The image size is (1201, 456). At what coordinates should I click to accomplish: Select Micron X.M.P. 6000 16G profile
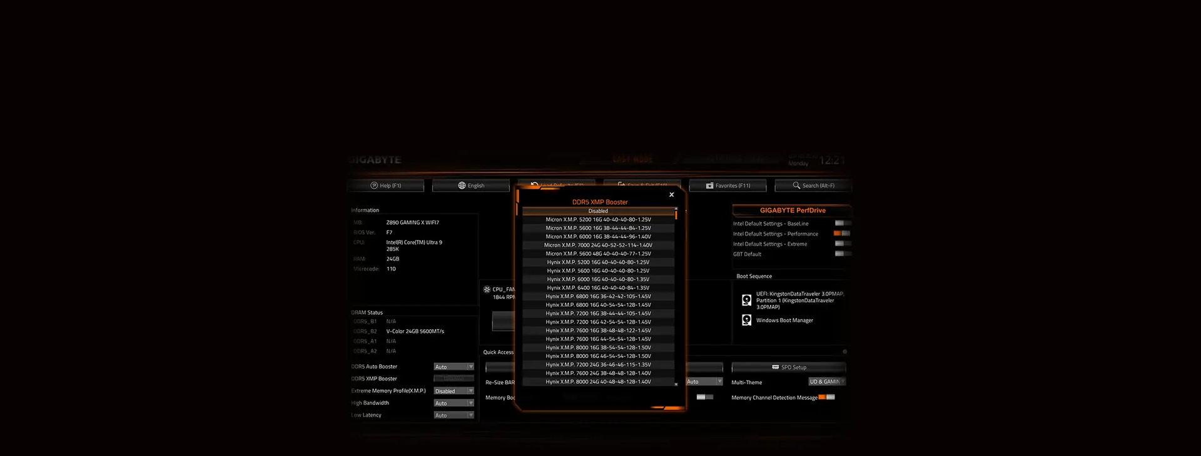pos(598,237)
